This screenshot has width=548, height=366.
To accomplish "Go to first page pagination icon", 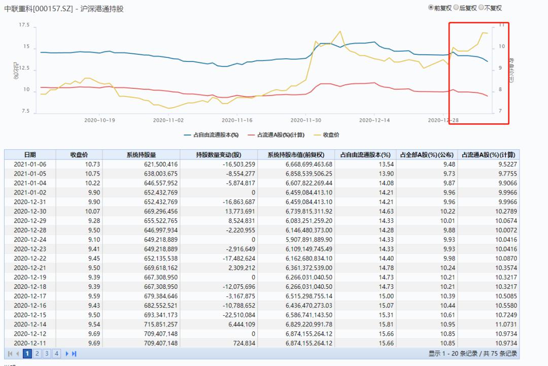I will 10,354.
